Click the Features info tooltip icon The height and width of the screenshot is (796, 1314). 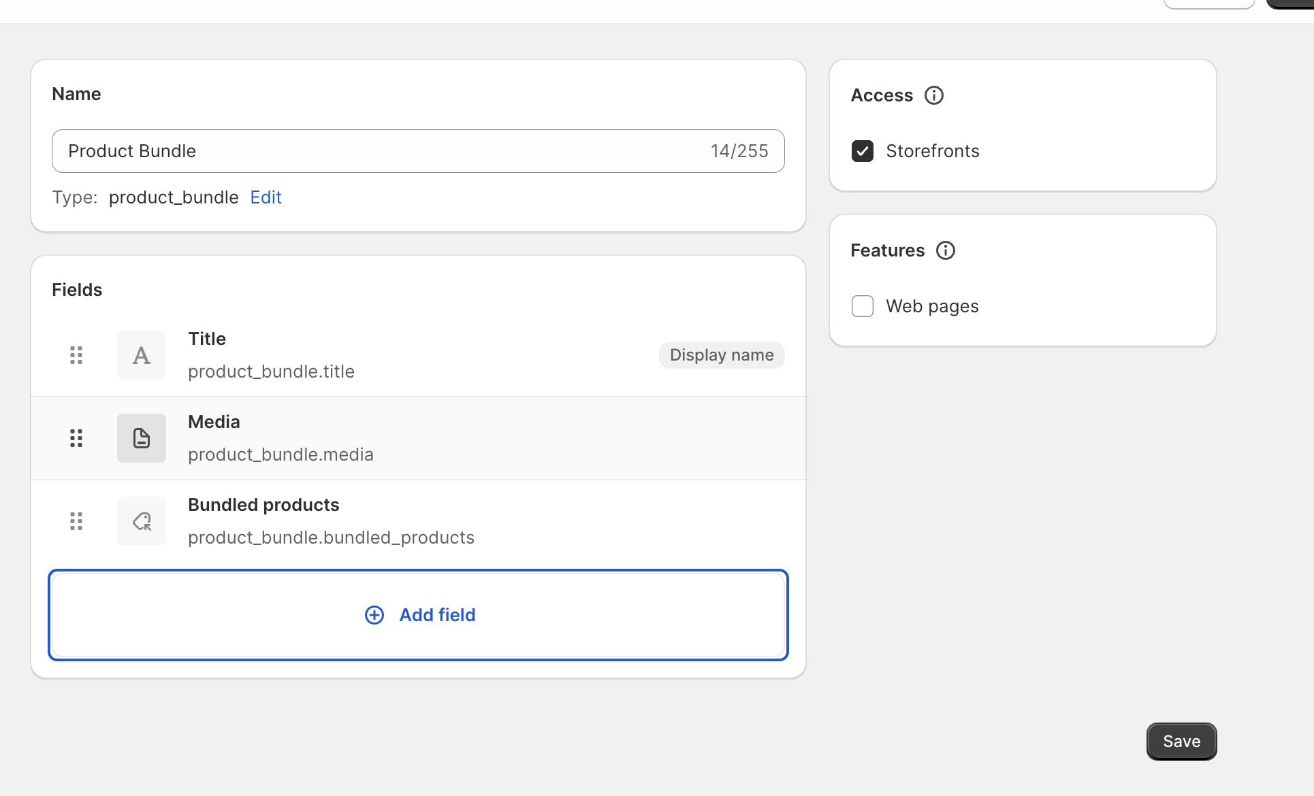click(x=945, y=250)
